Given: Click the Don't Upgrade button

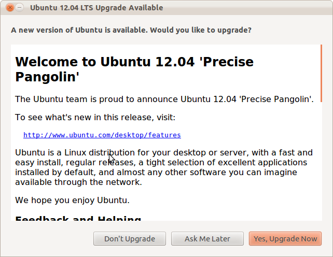Looking at the screenshot, I should (130, 239).
